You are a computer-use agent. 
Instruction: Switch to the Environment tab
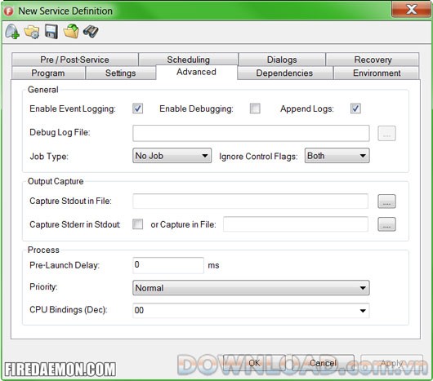pos(377,73)
